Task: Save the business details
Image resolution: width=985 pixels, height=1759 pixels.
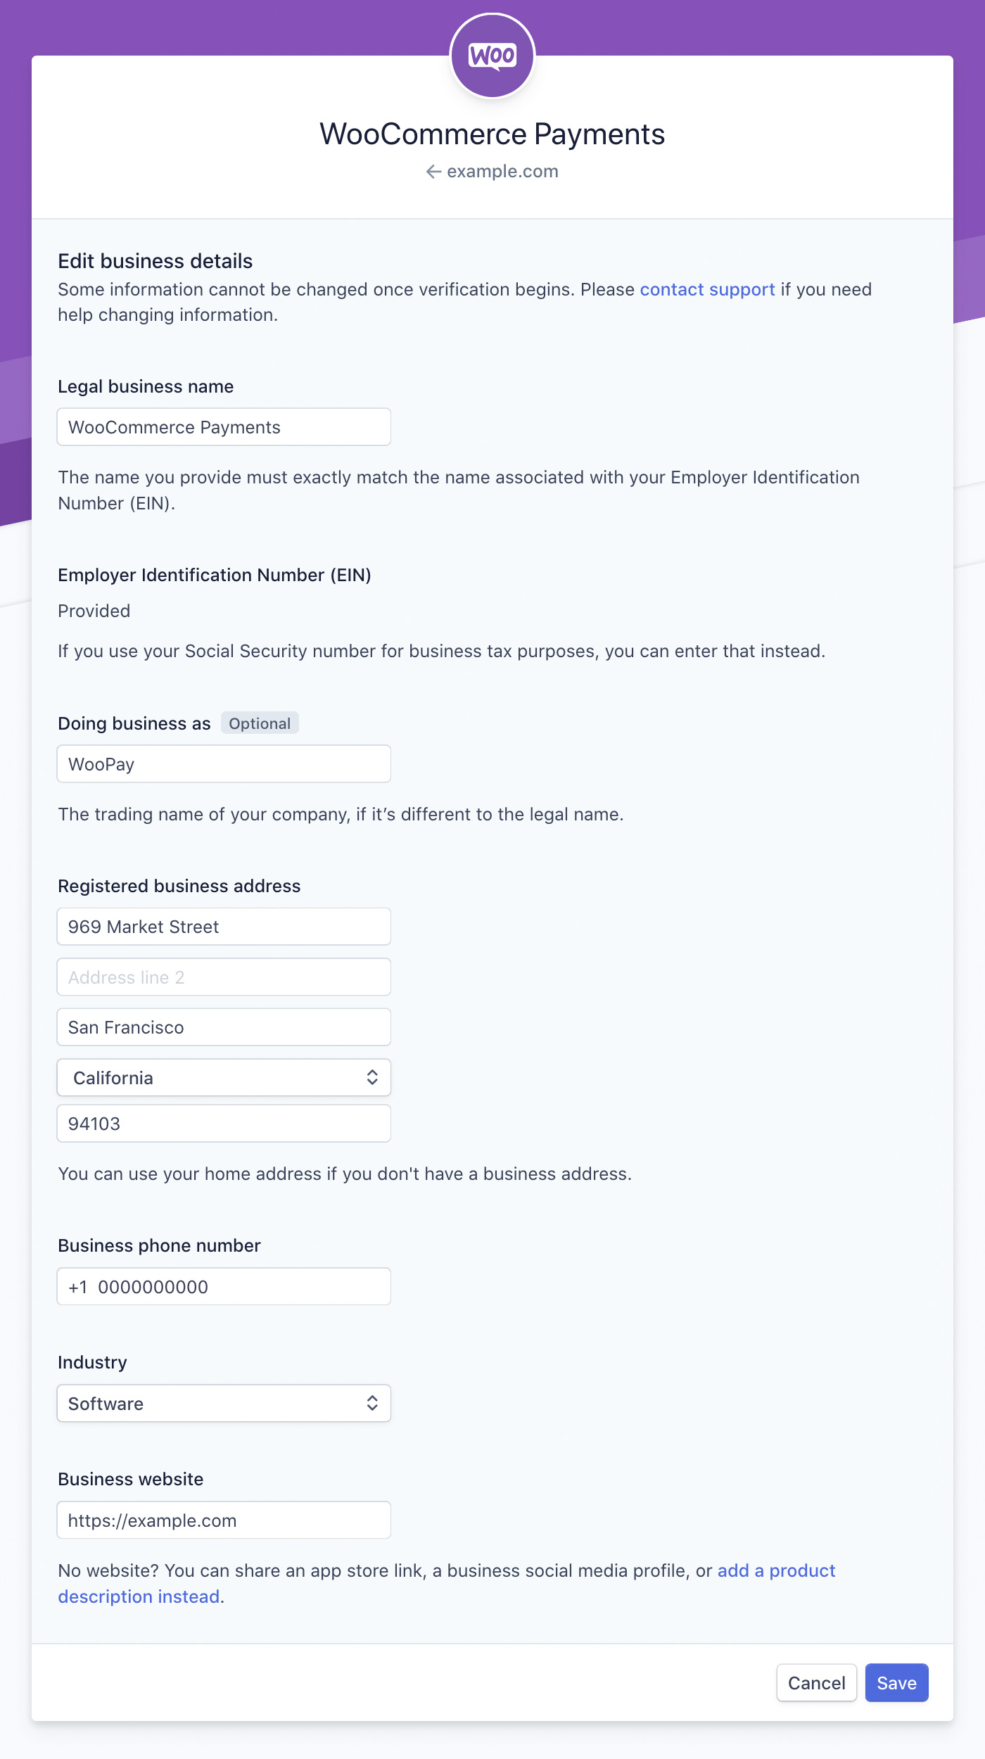Action: tap(896, 1683)
